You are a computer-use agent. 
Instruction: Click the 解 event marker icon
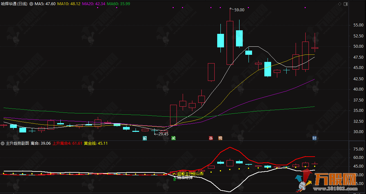(x=145, y=138)
